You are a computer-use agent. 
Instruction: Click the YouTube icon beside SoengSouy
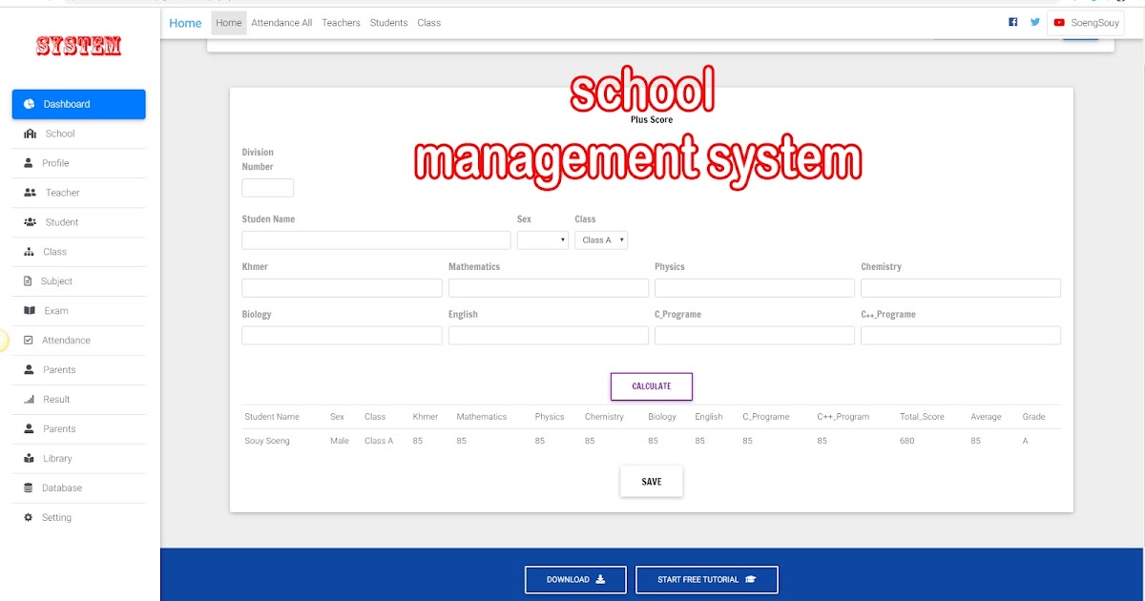tap(1059, 23)
